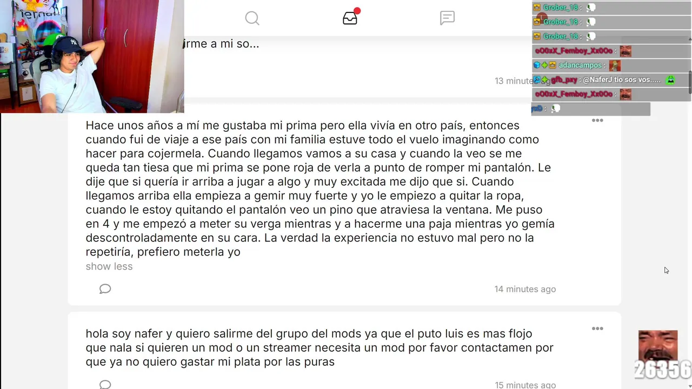Screen dimensions: 692x389
Task: Click the 13 minutes timestamp on top post
Action: click(514, 81)
